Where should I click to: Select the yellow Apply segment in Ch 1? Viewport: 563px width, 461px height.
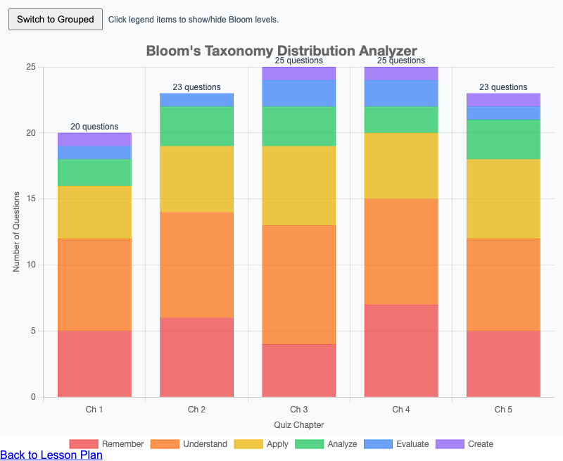click(x=94, y=212)
